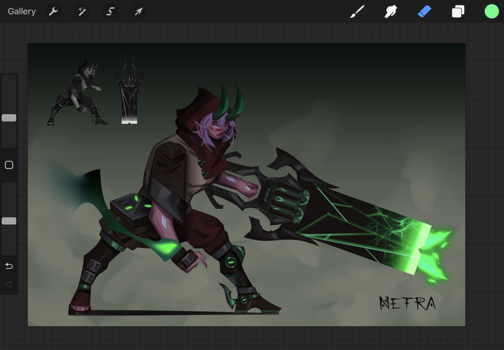Image resolution: width=504 pixels, height=350 pixels.
Task: Activate the Transform arrow tool
Action: click(139, 11)
